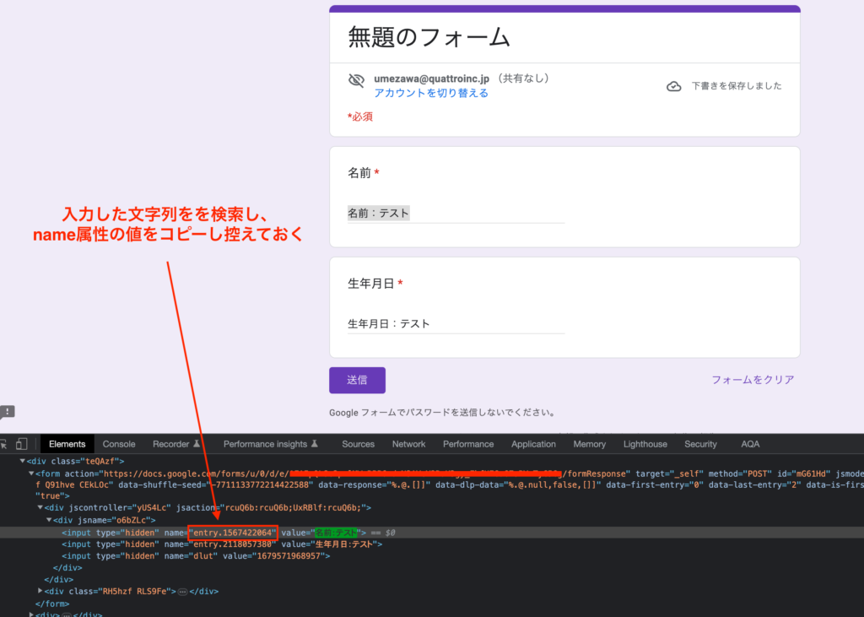Click the アカウントを切り替える link
Screen dimensions: 864x617
point(431,93)
